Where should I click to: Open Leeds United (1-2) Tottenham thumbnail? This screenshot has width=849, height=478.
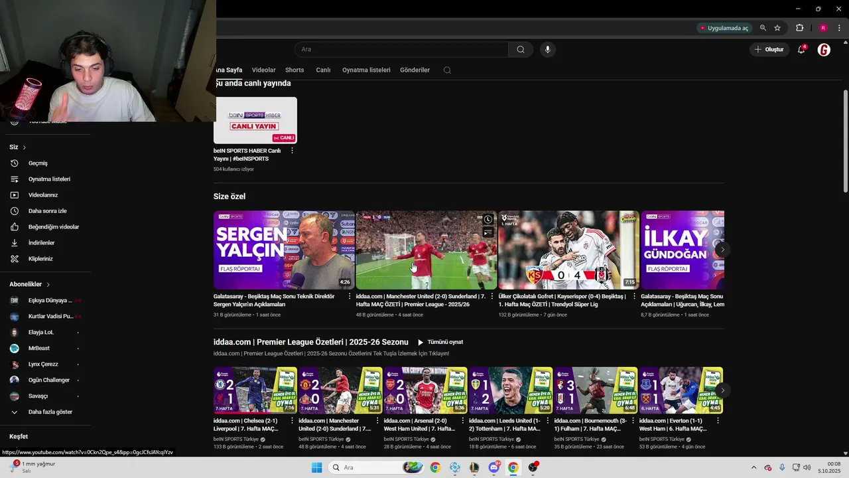point(511,390)
